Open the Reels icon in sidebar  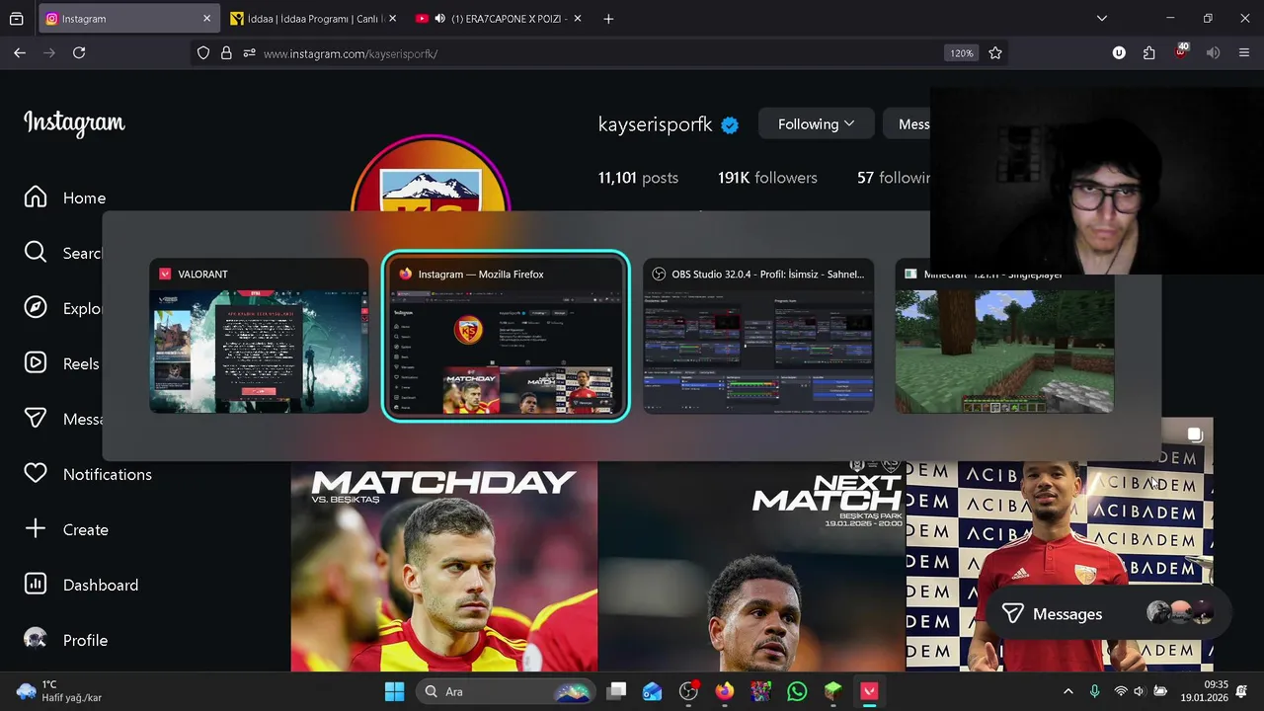36,363
